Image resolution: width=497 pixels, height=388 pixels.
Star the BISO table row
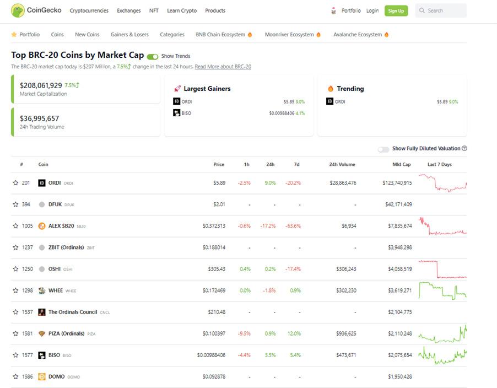click(15, 355)
